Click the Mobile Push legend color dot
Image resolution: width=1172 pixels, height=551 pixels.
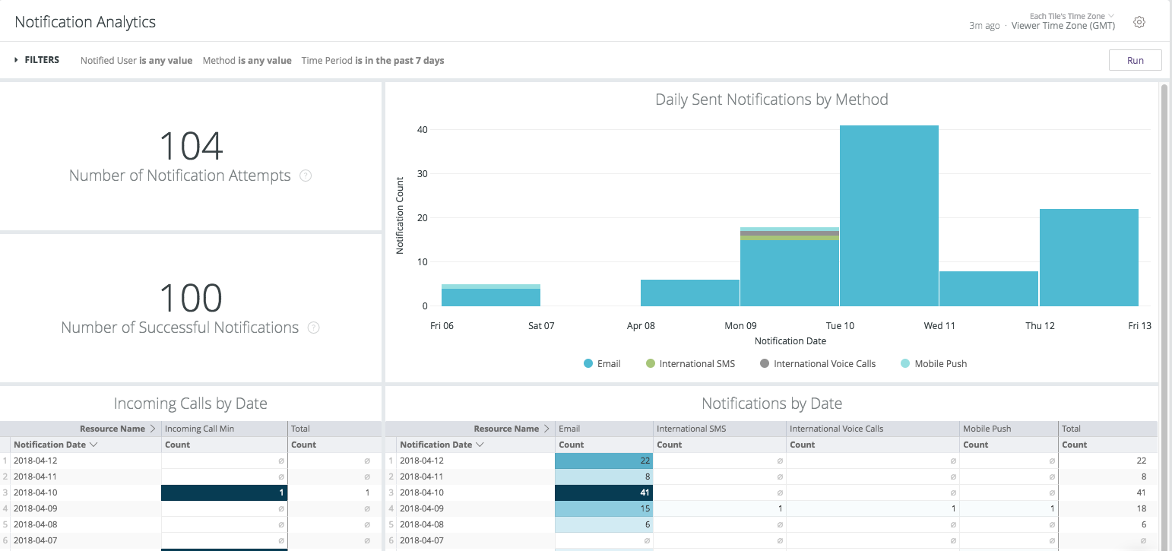click(904, 364)
